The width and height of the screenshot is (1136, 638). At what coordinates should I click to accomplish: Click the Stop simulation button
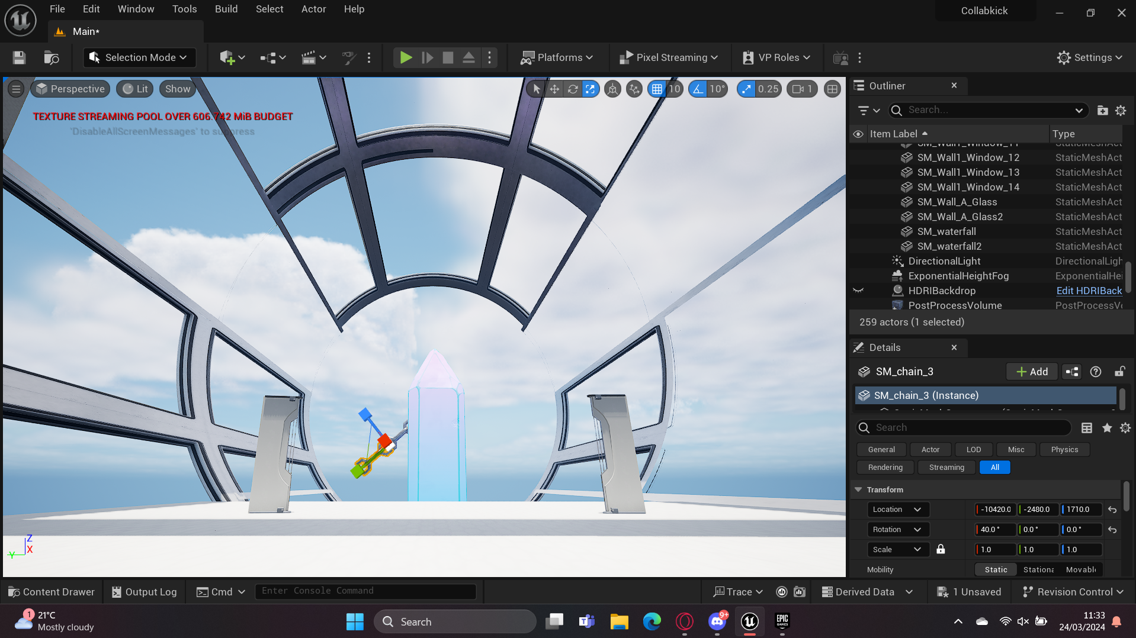pyautogui.click(x=448, y=57)
